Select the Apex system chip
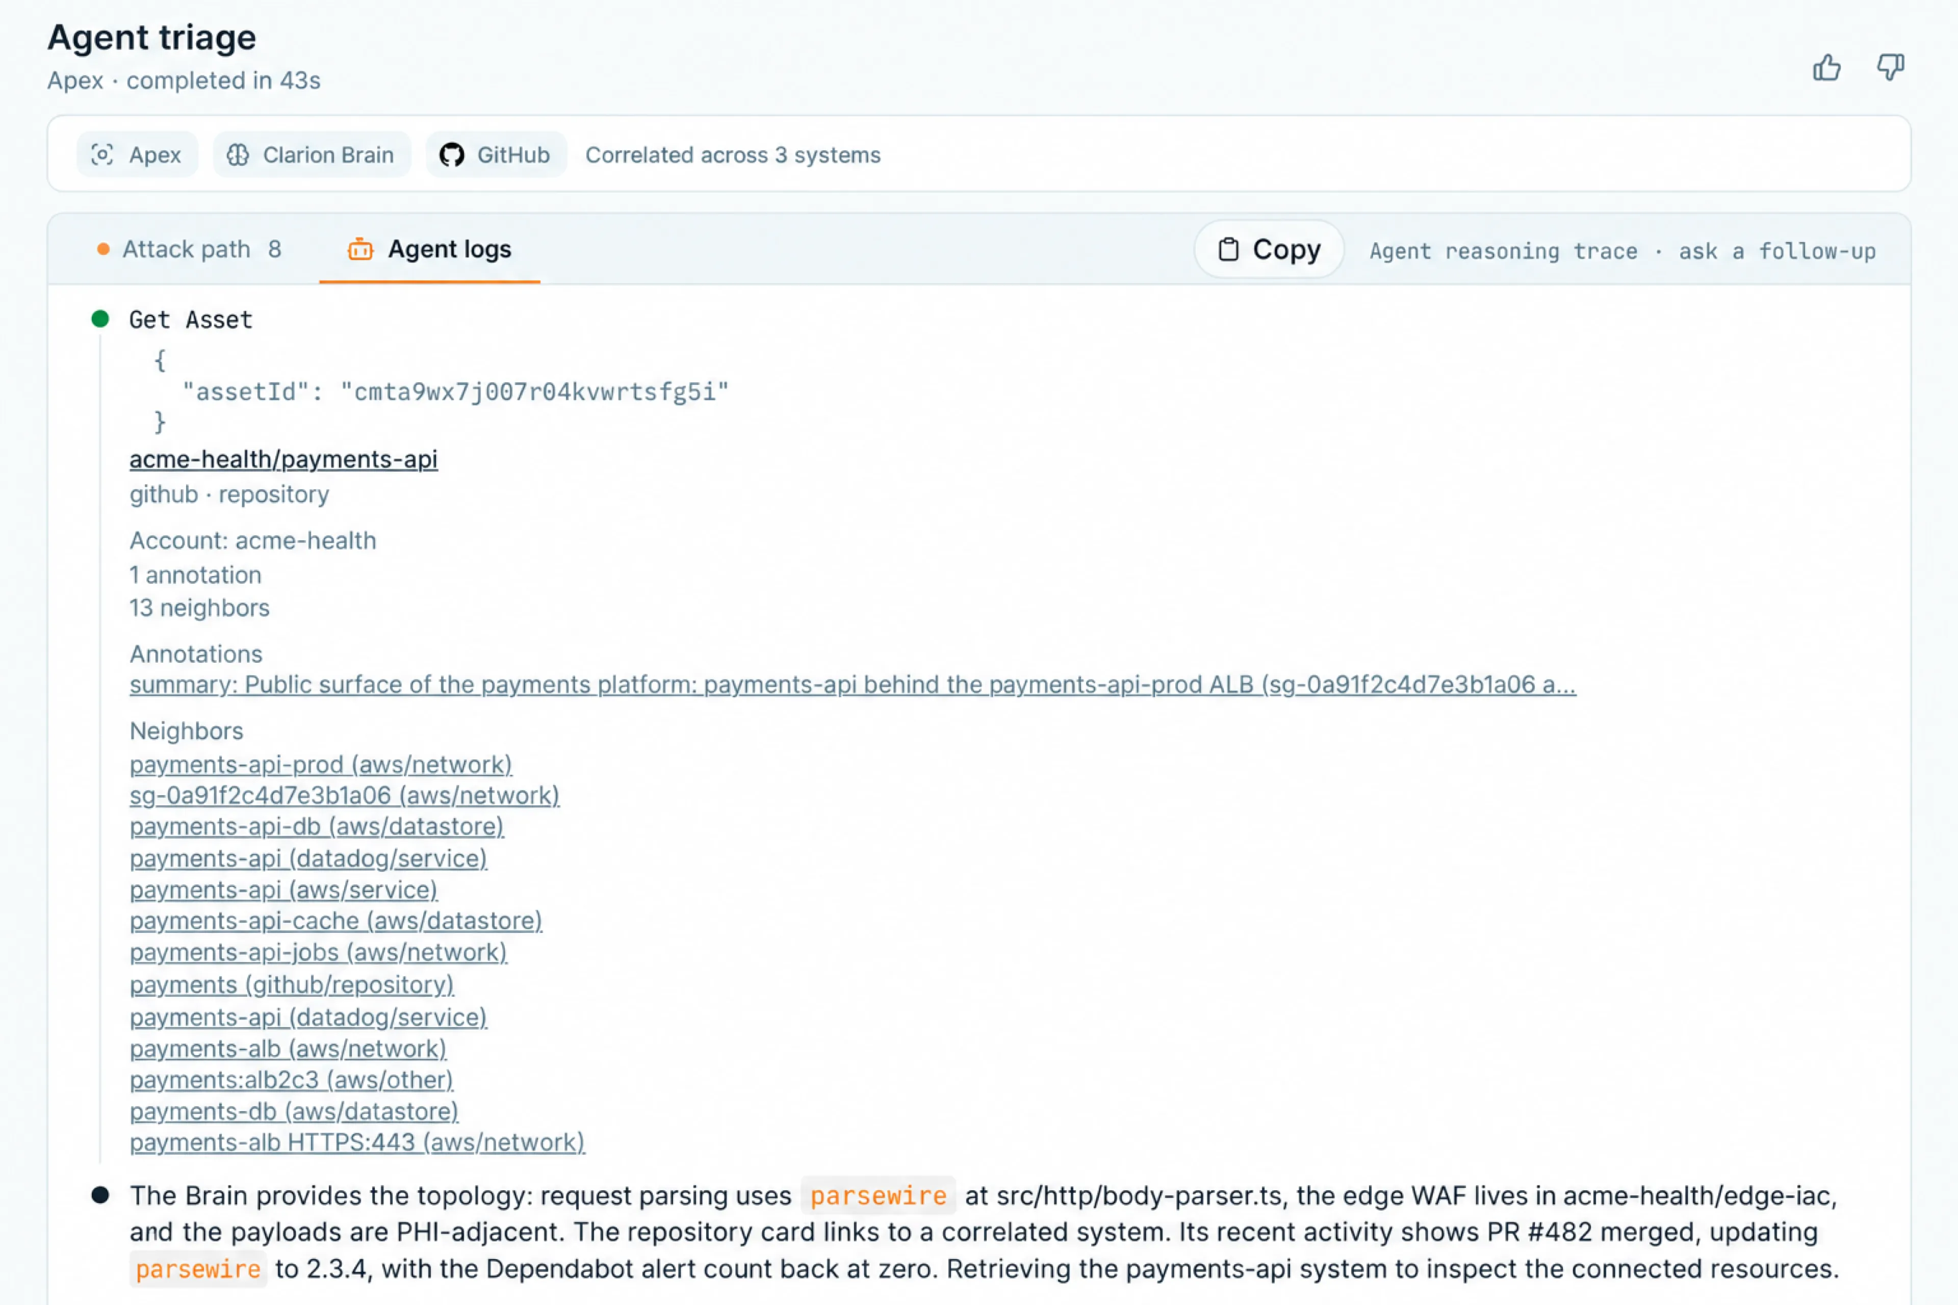 137,155
